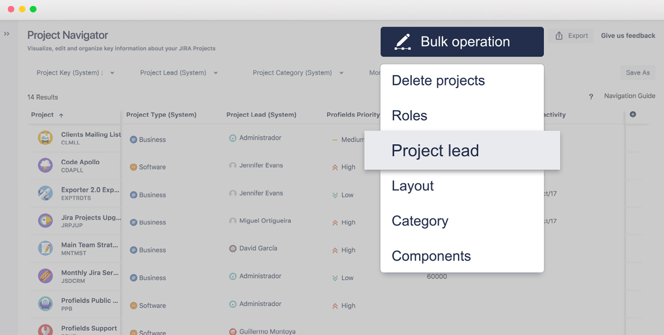Click the Code Apollo project avatar

[x=45, y=165]
